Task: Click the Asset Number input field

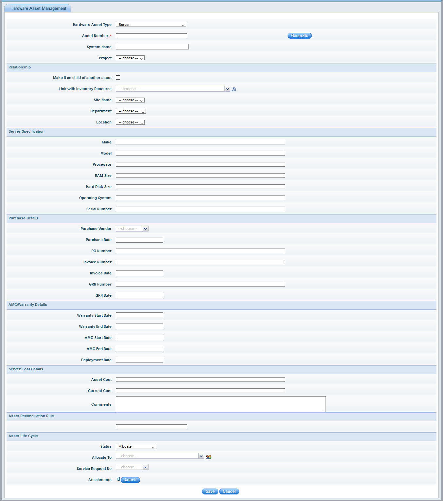Action: (151, 36)
